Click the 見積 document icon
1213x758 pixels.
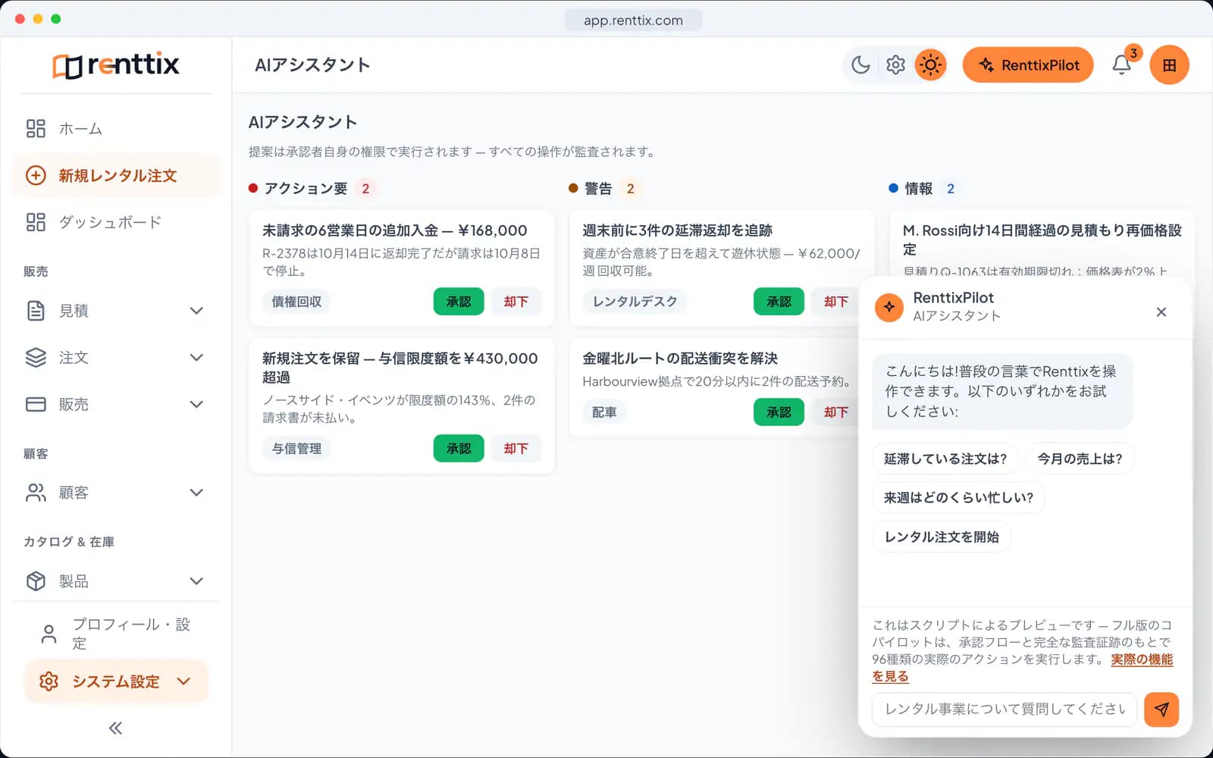pos(36,311)
